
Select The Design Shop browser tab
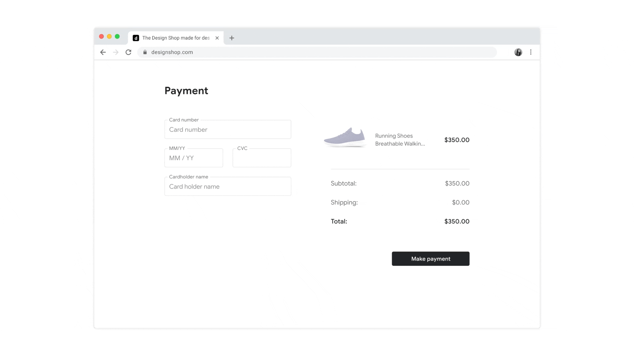(176, 38)
